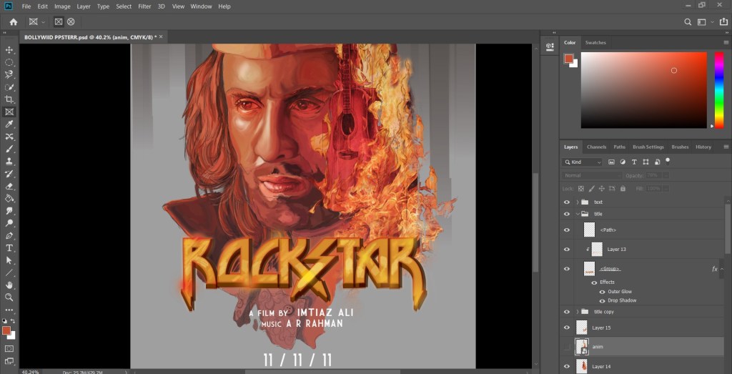This screenshot has width=732, height=374.
Task: Pick the Eyedropper tool
Action: coord(9,124)
